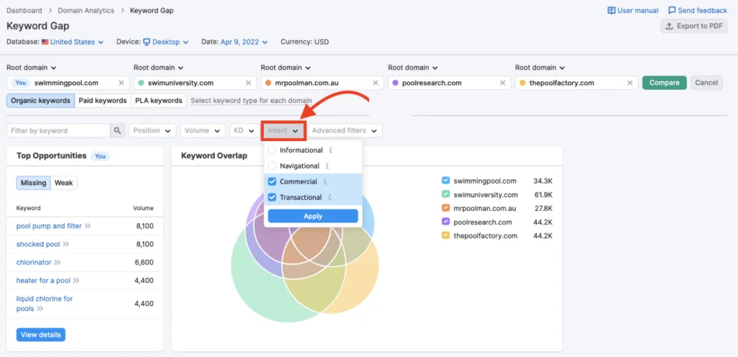Image resolution: width=738 pixels, height=357 pixels.
Task: Click arrows icon beside heater for a pool
Action: pyautogui.click(x=76, y=281)
